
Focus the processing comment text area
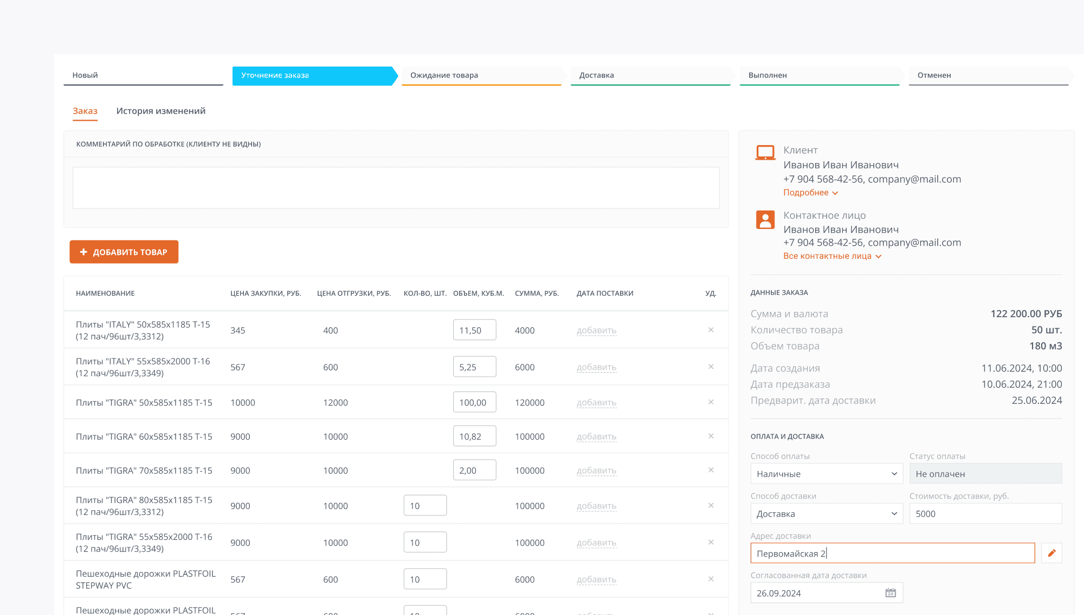[x=396, y=187]
